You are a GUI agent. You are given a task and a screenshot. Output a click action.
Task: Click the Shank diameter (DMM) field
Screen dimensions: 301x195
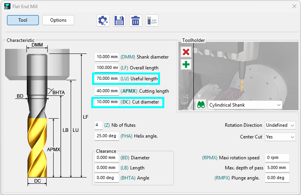pyautogui.click(x=106, y=57)
